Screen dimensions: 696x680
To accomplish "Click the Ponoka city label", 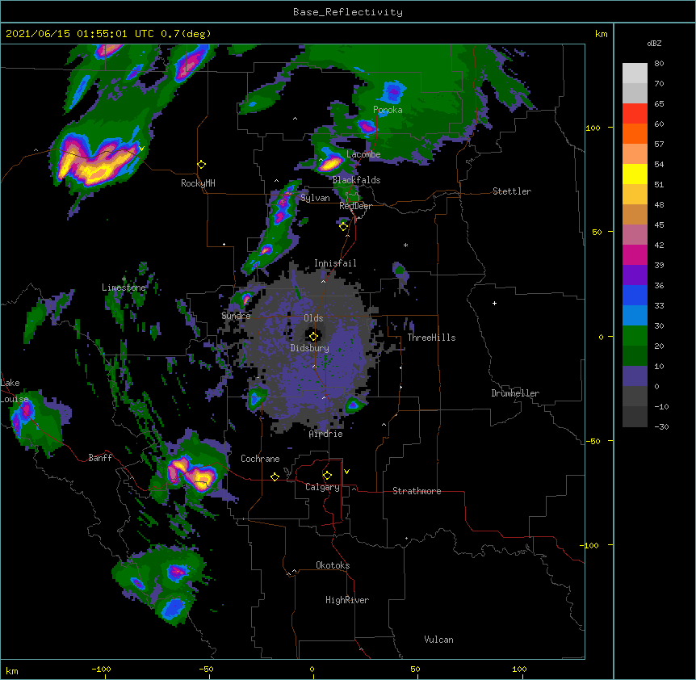I will 388,110.
